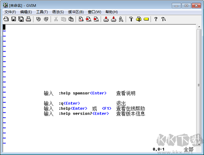Click the '查看版本信息' text
Image resolution: width=204 pixels, height=155 pixels.
[131, 114]
